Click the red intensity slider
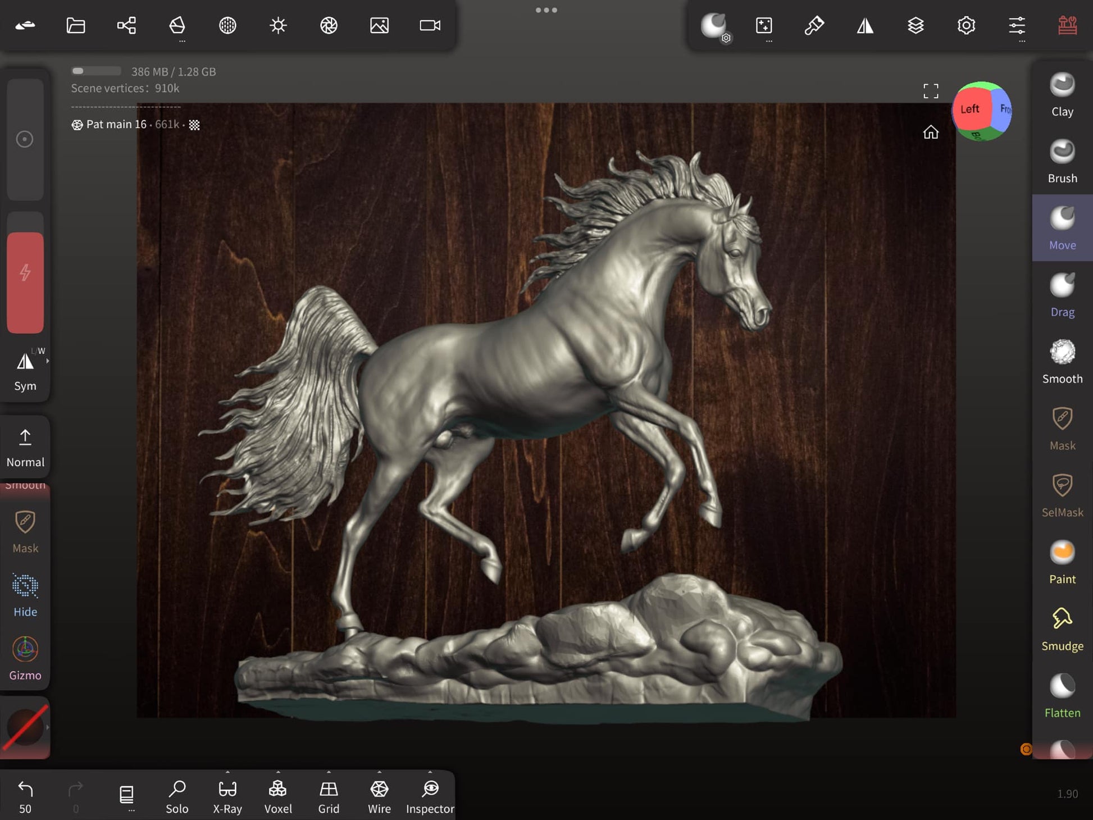The image size is (1093, 820). click(x=25, y=282)
